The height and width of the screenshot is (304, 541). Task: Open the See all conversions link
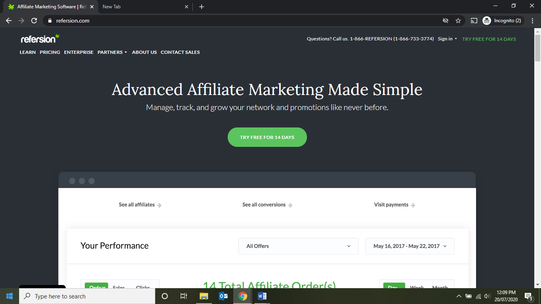click(x=267, y=205)
